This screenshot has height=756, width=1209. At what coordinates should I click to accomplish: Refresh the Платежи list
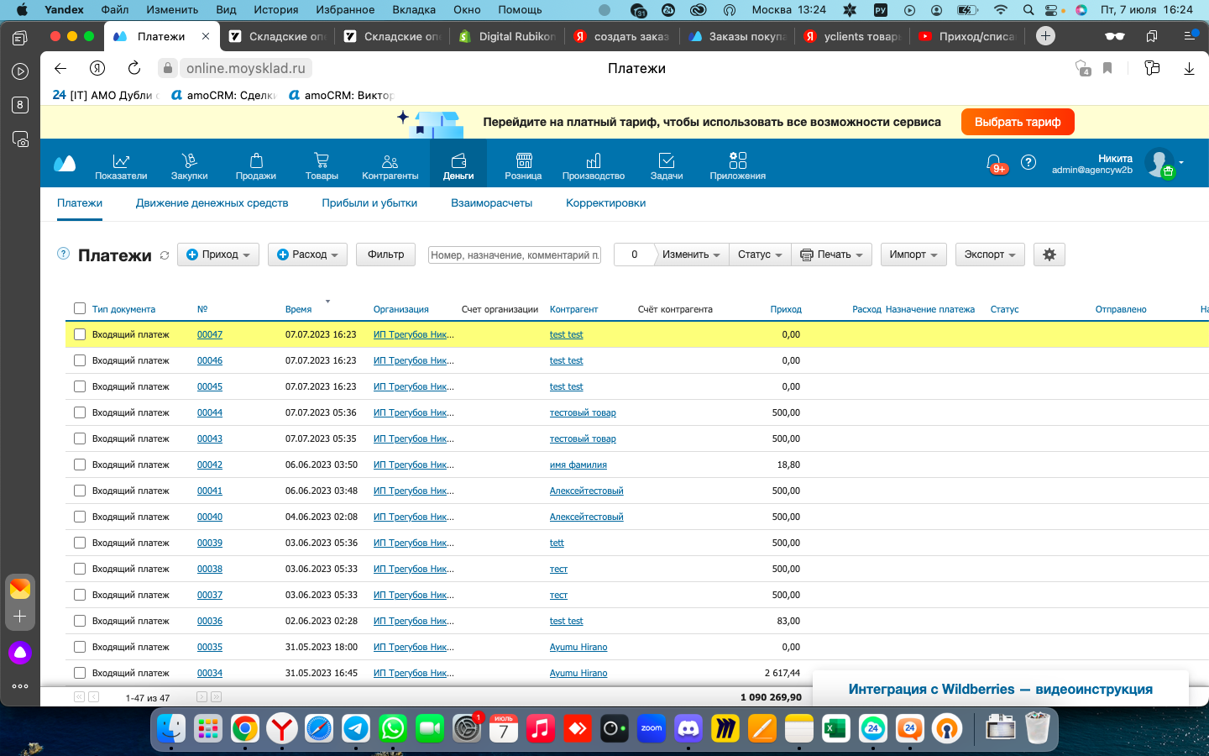pos(165,255)
